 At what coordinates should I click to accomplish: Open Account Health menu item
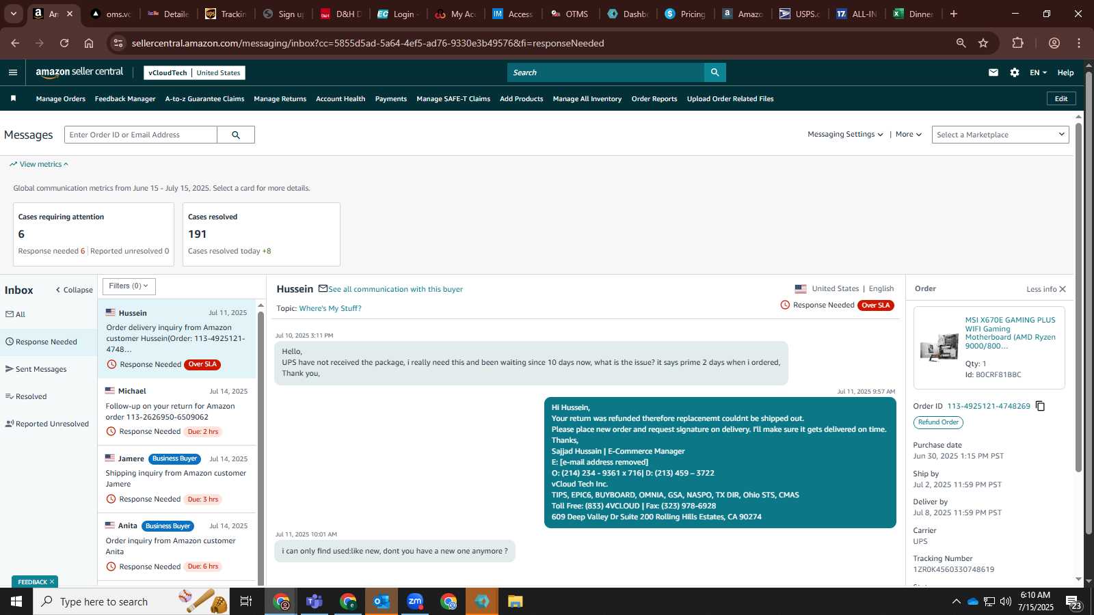[x=341, y=99]
